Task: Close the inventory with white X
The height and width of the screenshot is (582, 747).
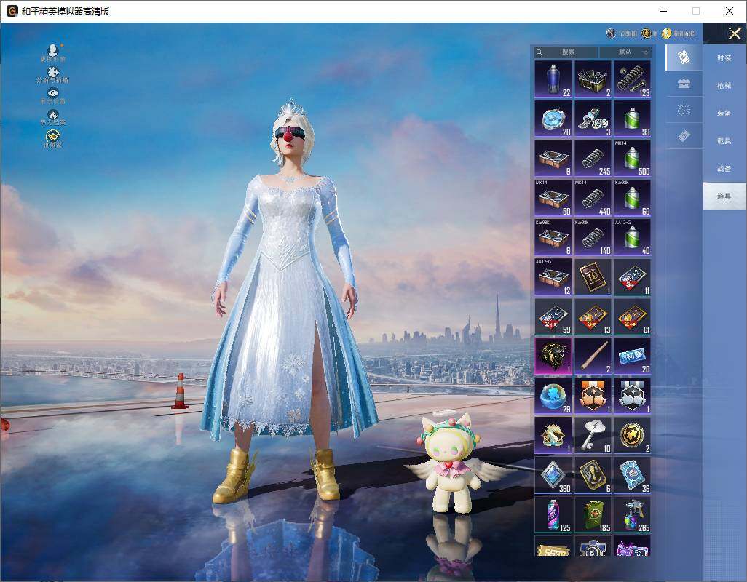Action: [734, 33]
